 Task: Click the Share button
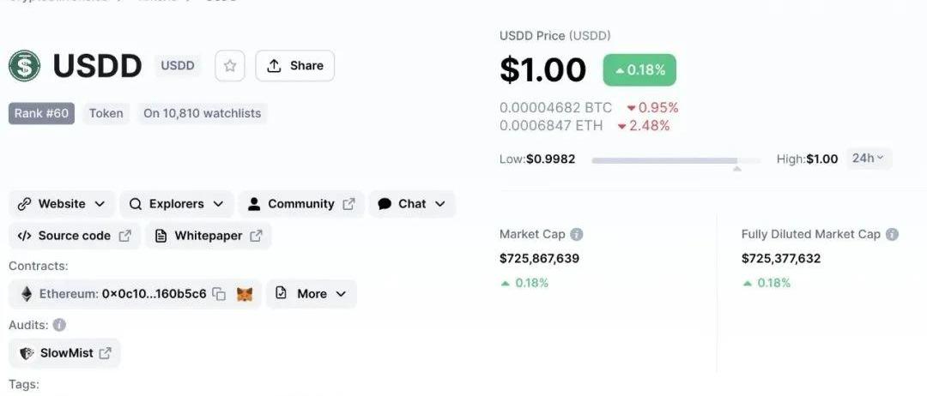(295, 66)
